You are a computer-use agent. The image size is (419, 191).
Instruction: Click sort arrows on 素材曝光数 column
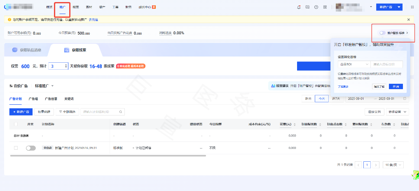tap(372, 125)
